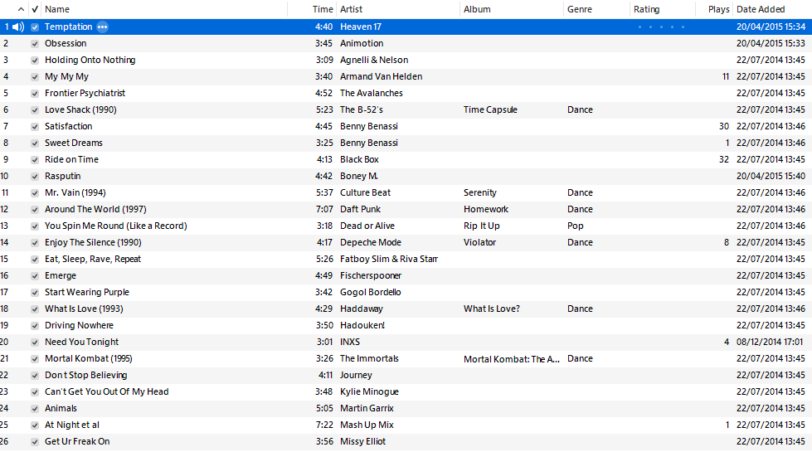Viewport: 812px width, 452px height.
Task: Uncheck Frontier Psychiatrist checkbox
Action: pos(35,94)
